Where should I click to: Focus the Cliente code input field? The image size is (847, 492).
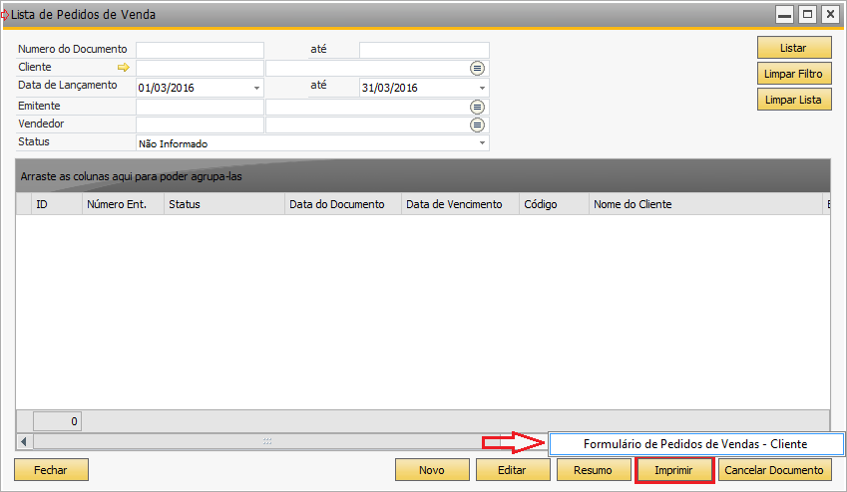pos(200,68)
